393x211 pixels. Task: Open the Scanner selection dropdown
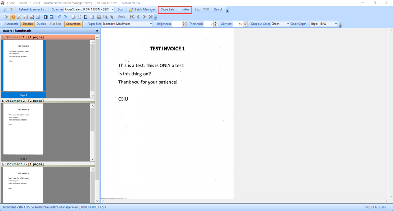click(112, 10)
